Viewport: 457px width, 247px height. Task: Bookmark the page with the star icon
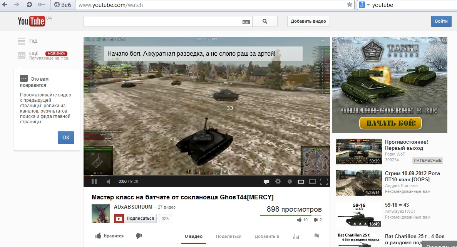click(350, 5)
